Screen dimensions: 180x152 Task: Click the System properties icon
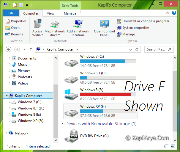[x=119, y=28]
